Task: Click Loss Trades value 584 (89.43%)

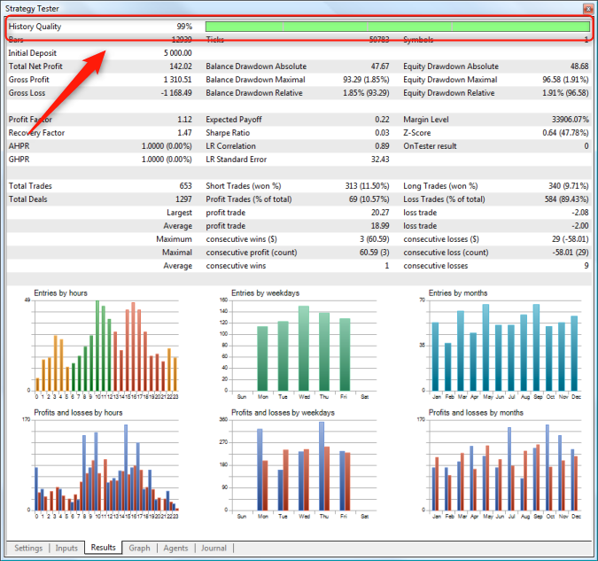Action: pos(567,199)
